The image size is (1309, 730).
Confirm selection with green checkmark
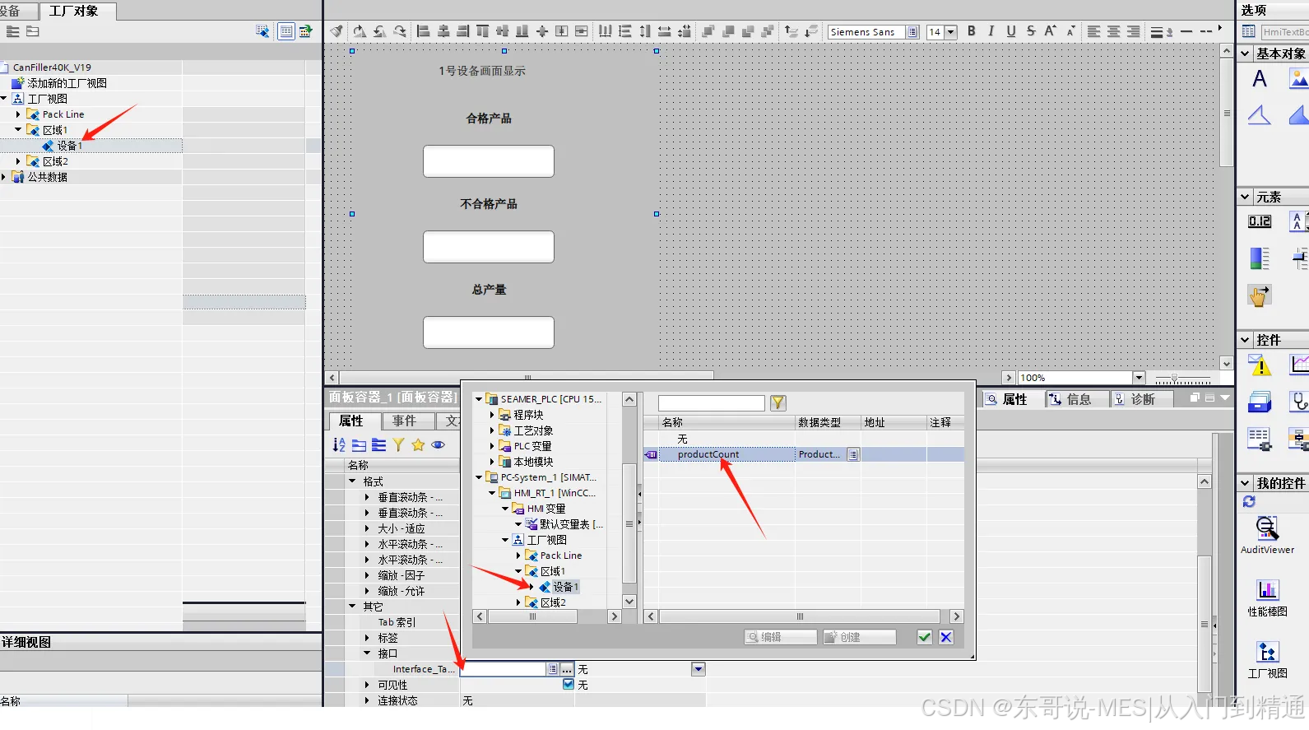point(925,637)
